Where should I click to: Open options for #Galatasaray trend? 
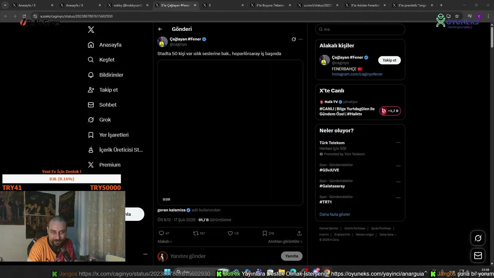[398, 182]
